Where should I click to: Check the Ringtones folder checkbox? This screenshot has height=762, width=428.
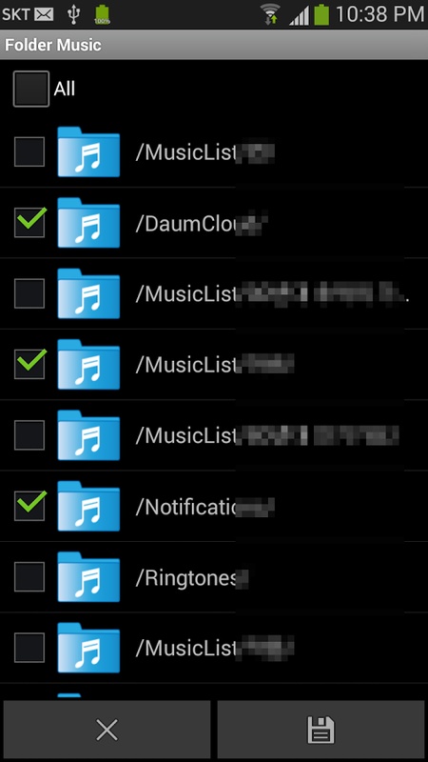(x=29, y=577)
